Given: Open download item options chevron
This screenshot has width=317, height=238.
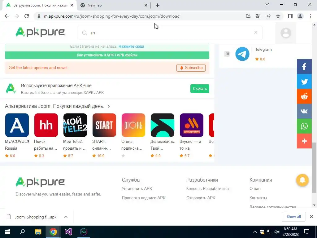Looking at the screenshot, I should click(x=66, y=217).
